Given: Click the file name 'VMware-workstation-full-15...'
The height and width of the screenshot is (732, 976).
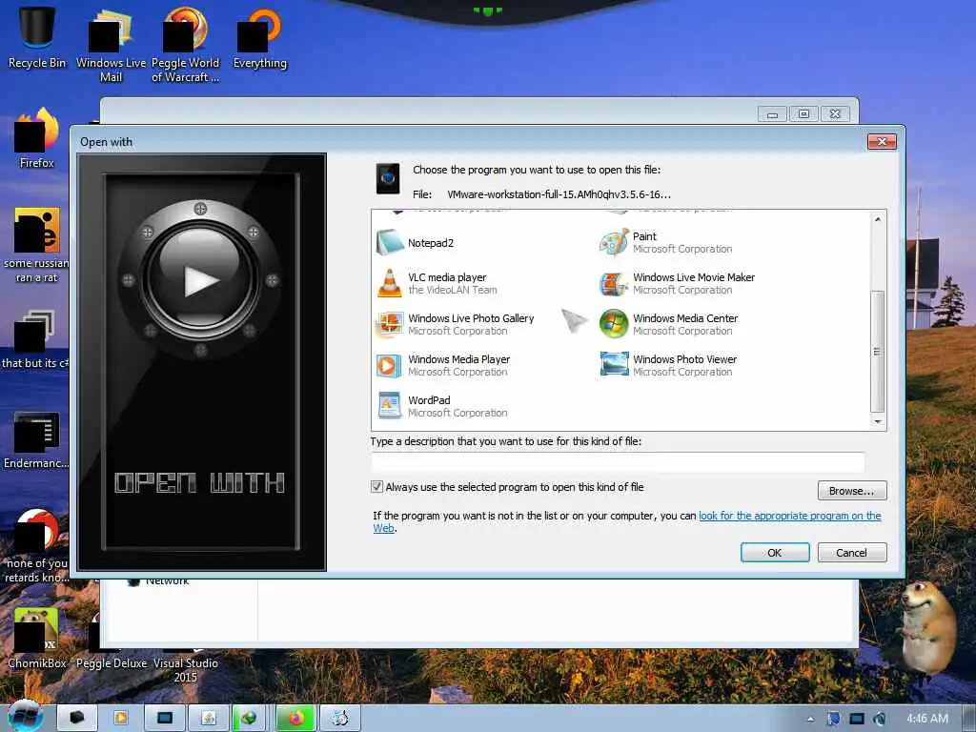Looking at the screenshot, I should tap(559, 194).
